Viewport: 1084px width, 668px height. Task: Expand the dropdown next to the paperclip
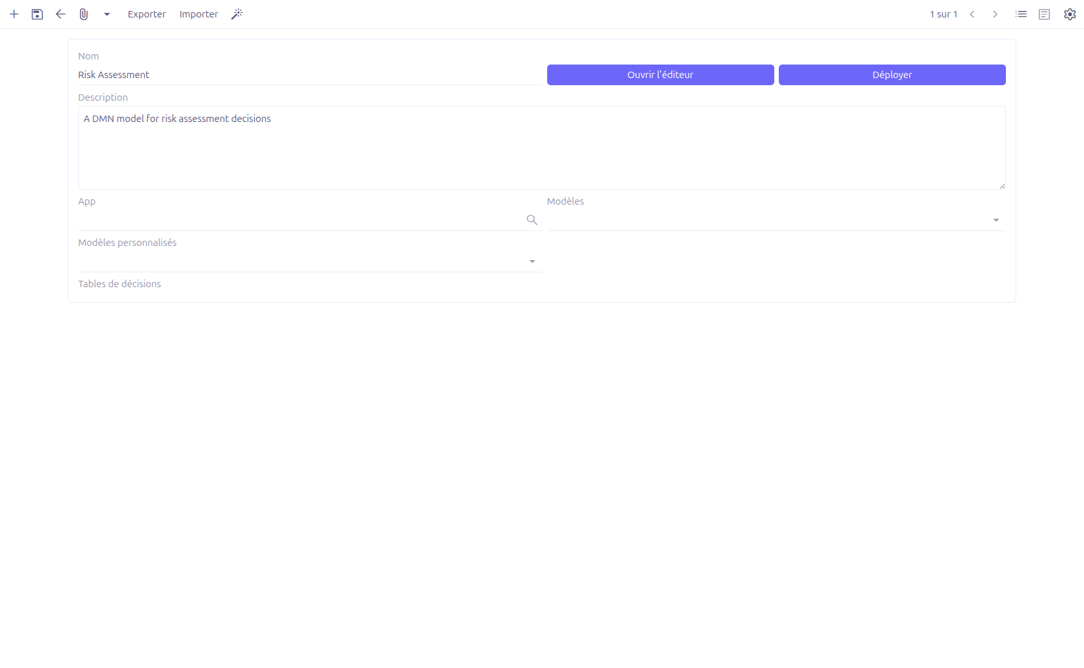tap(107, 14)
